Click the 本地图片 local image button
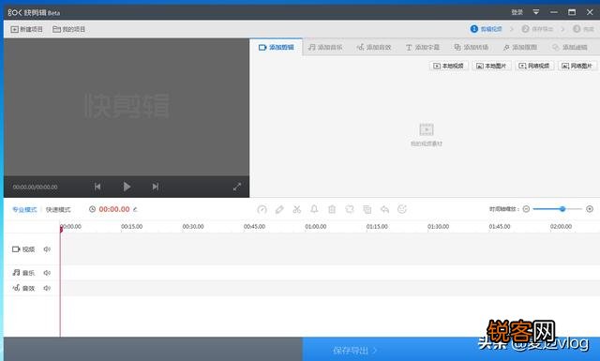Screen dimensions: 600x361 (x=491, y=66)
